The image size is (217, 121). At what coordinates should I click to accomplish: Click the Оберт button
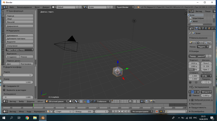[19, 19]
